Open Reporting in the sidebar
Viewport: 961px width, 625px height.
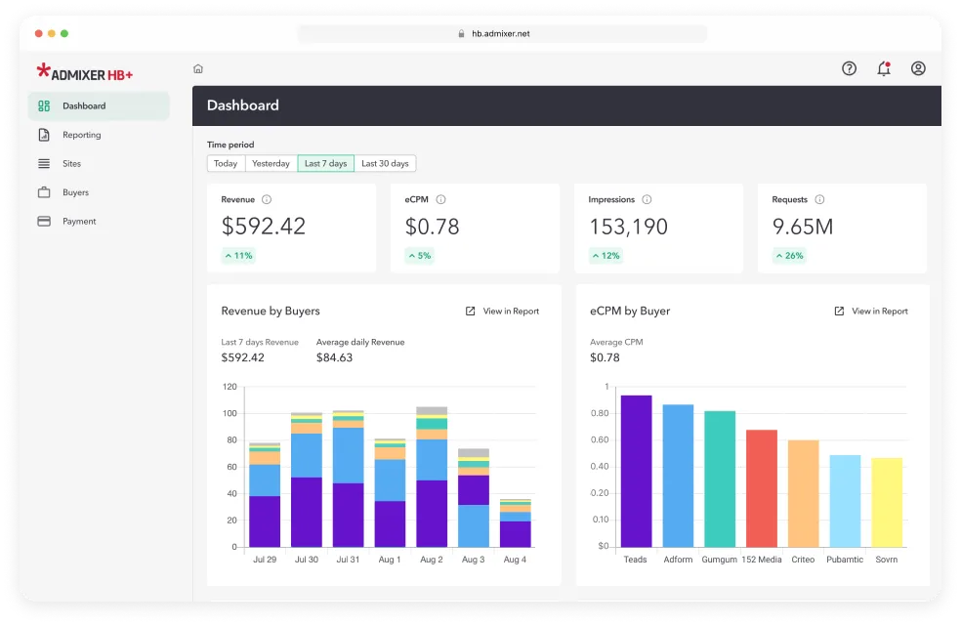coord(82,135)
